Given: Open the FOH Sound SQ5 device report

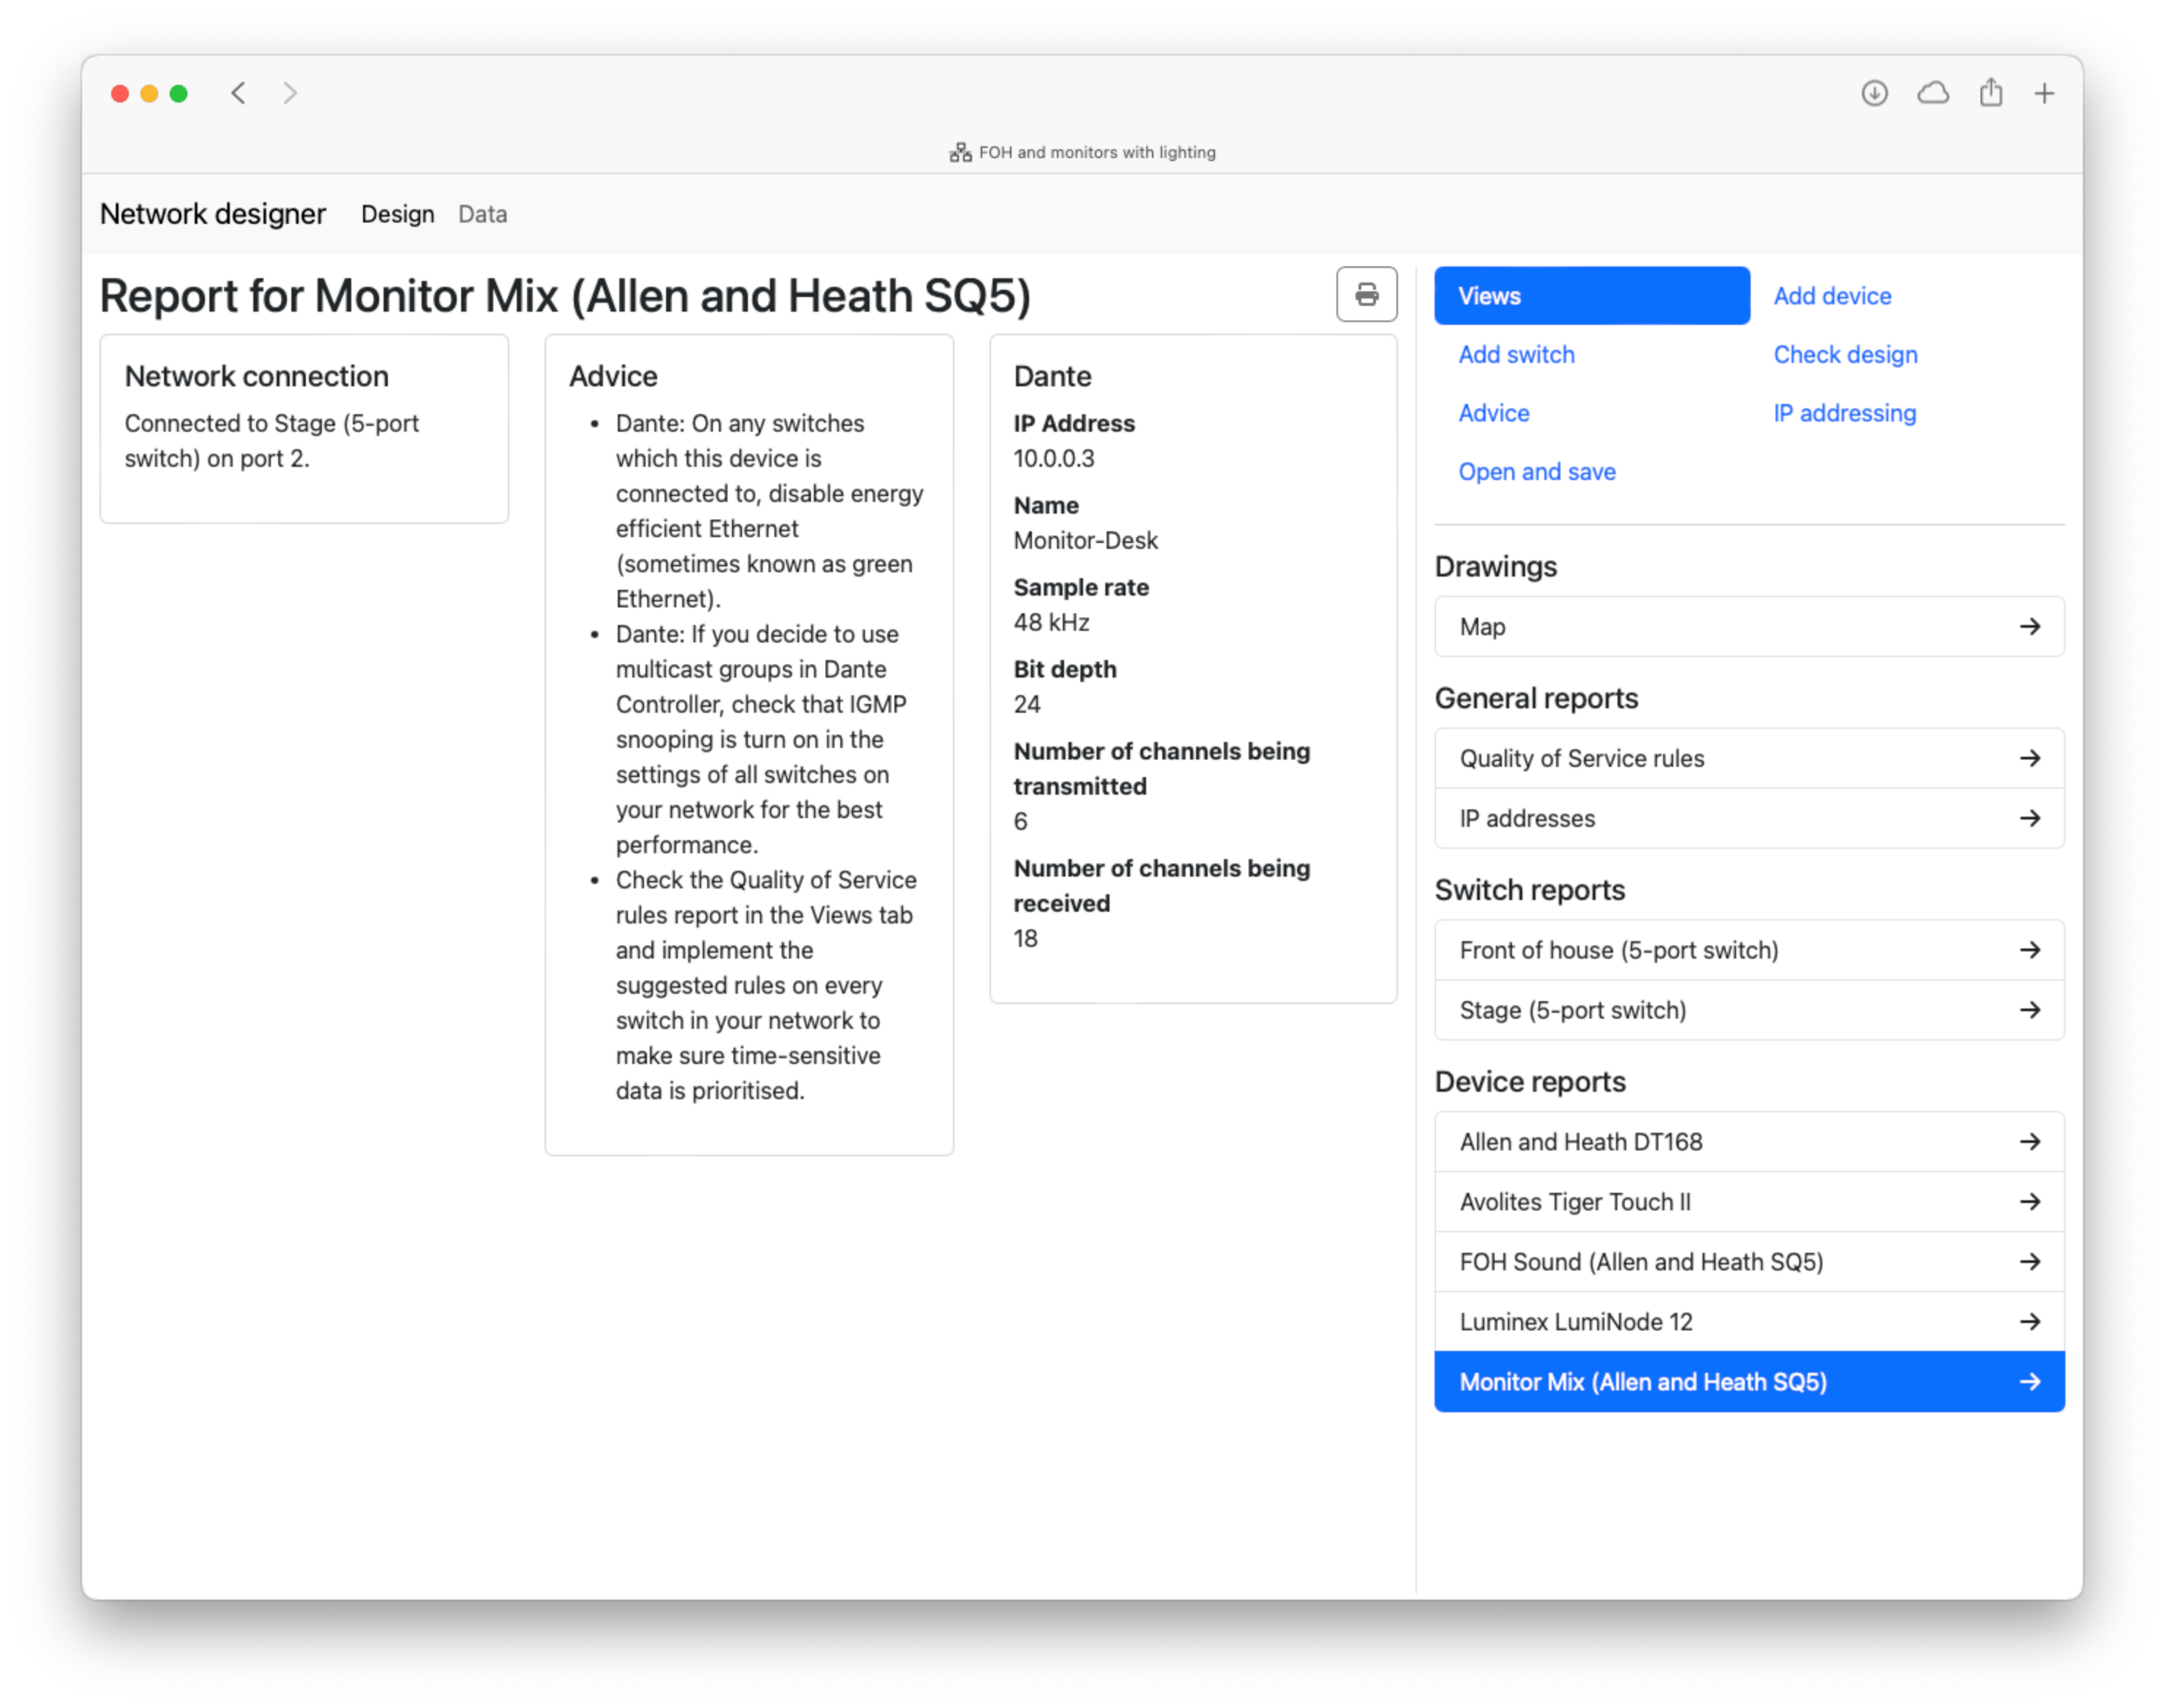Looking at the screenshot, I should (x=1748, y=1262).
